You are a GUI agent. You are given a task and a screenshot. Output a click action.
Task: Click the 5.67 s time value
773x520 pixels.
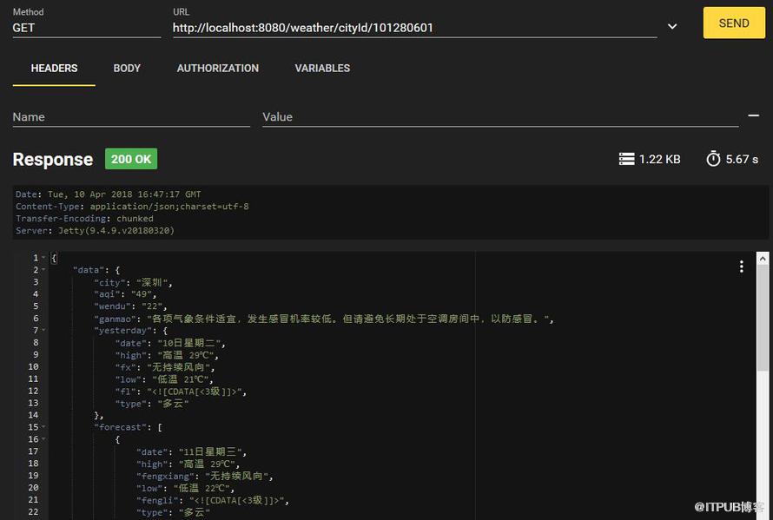coord(742,159)
